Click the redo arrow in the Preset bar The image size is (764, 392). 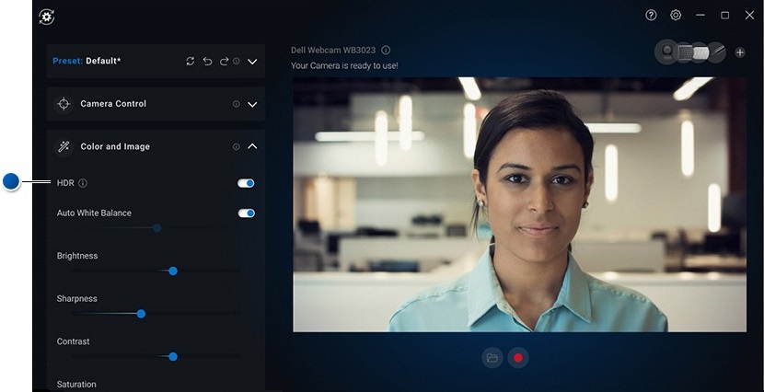pyautogui.click(x=223, y=62)
